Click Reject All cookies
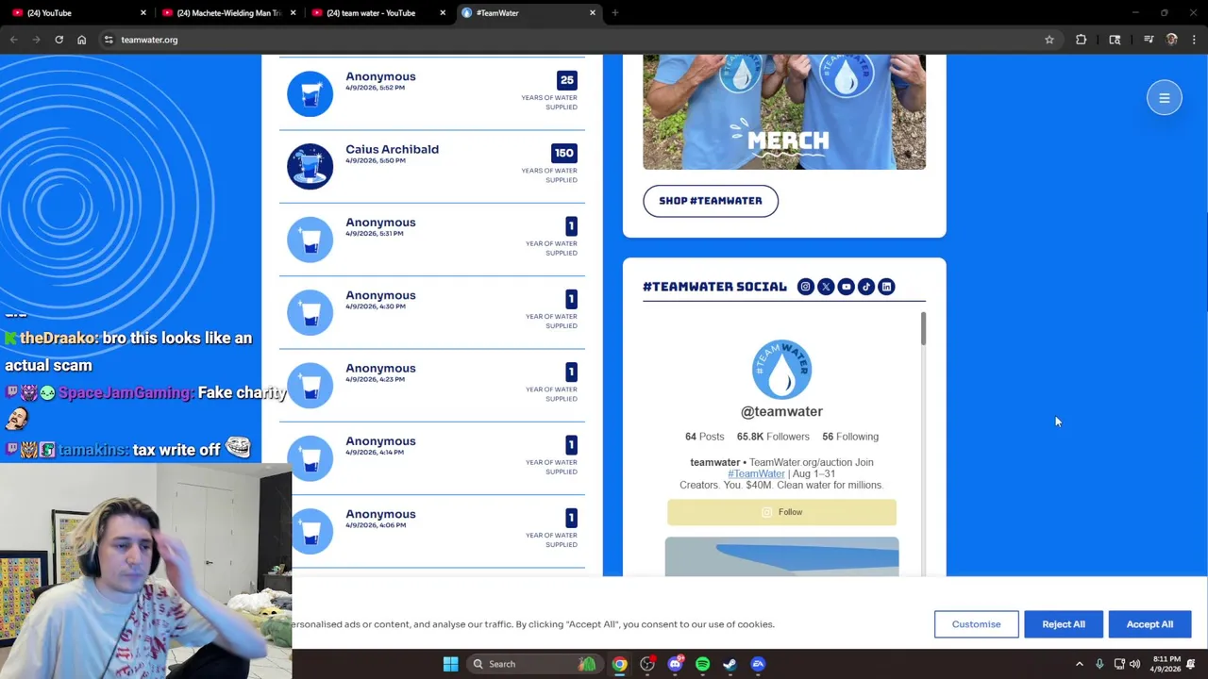Image resolution: width=1208 pixels, height=679 pixels. [x=1064, y=624]
